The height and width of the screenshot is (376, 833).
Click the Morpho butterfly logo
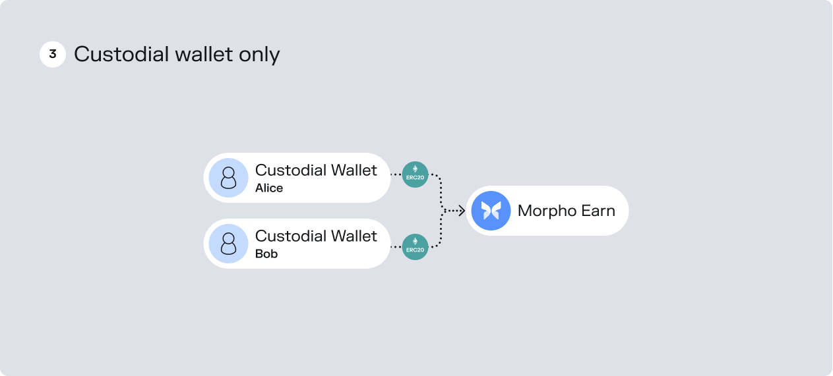pos(491,211)
